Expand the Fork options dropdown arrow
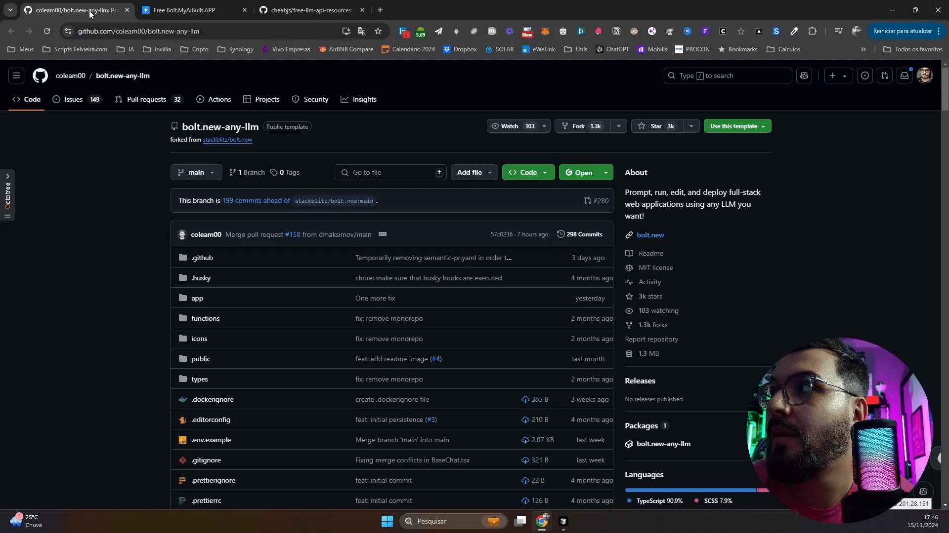This screenshot has height=533, width=949. [x=618, y=126]
